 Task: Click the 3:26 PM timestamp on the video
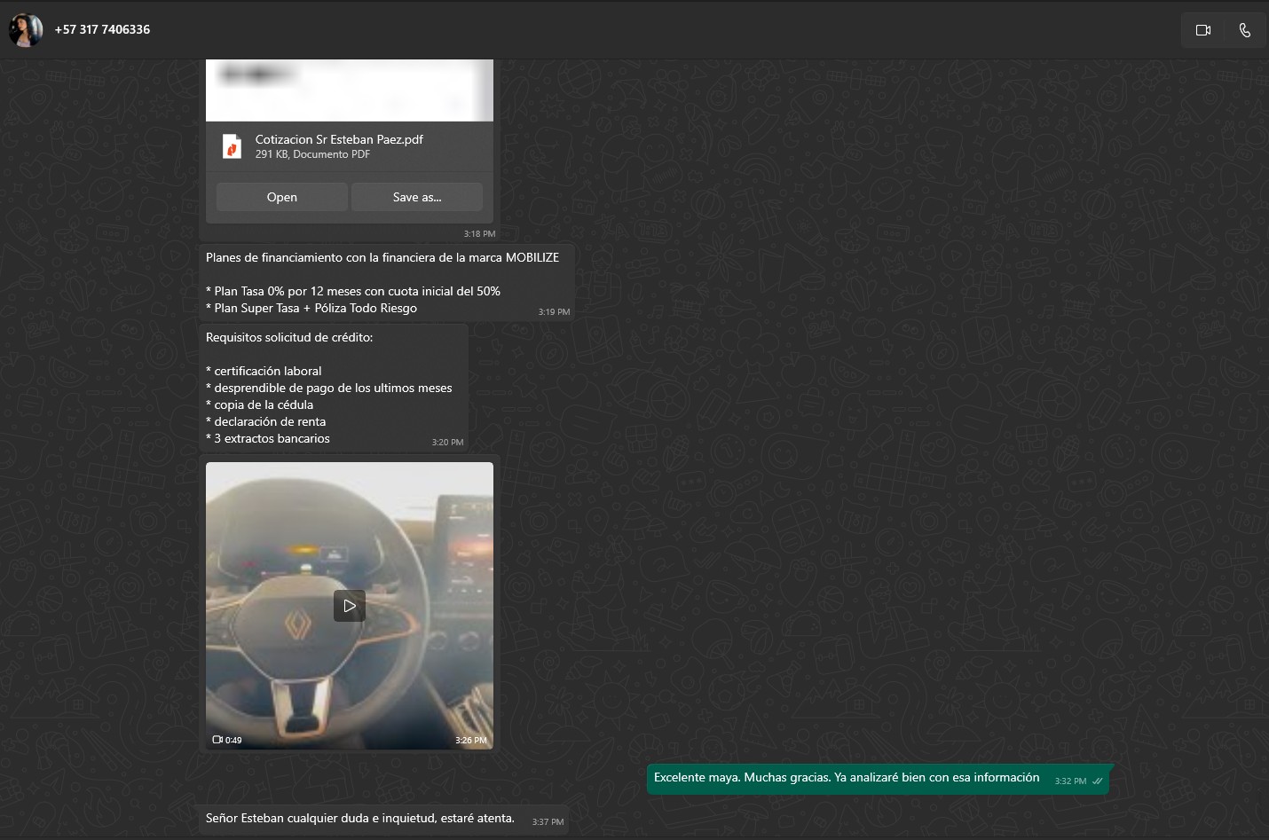471,740
